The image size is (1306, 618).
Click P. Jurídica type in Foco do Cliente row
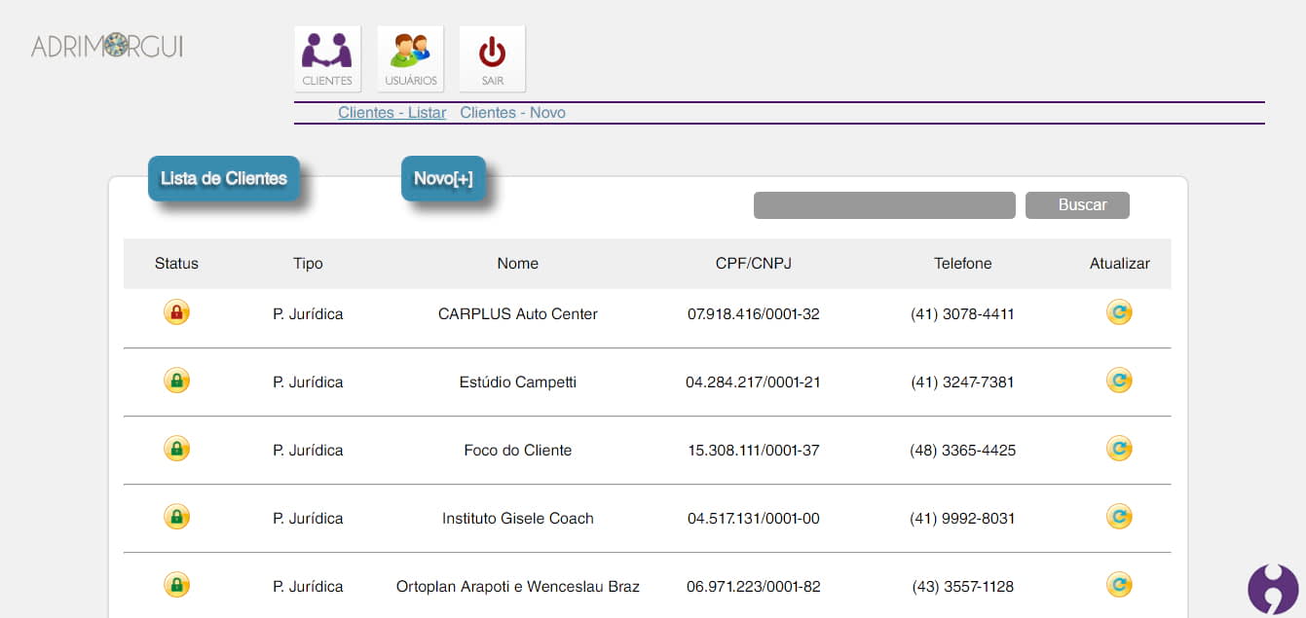click(x=308, y=451)
